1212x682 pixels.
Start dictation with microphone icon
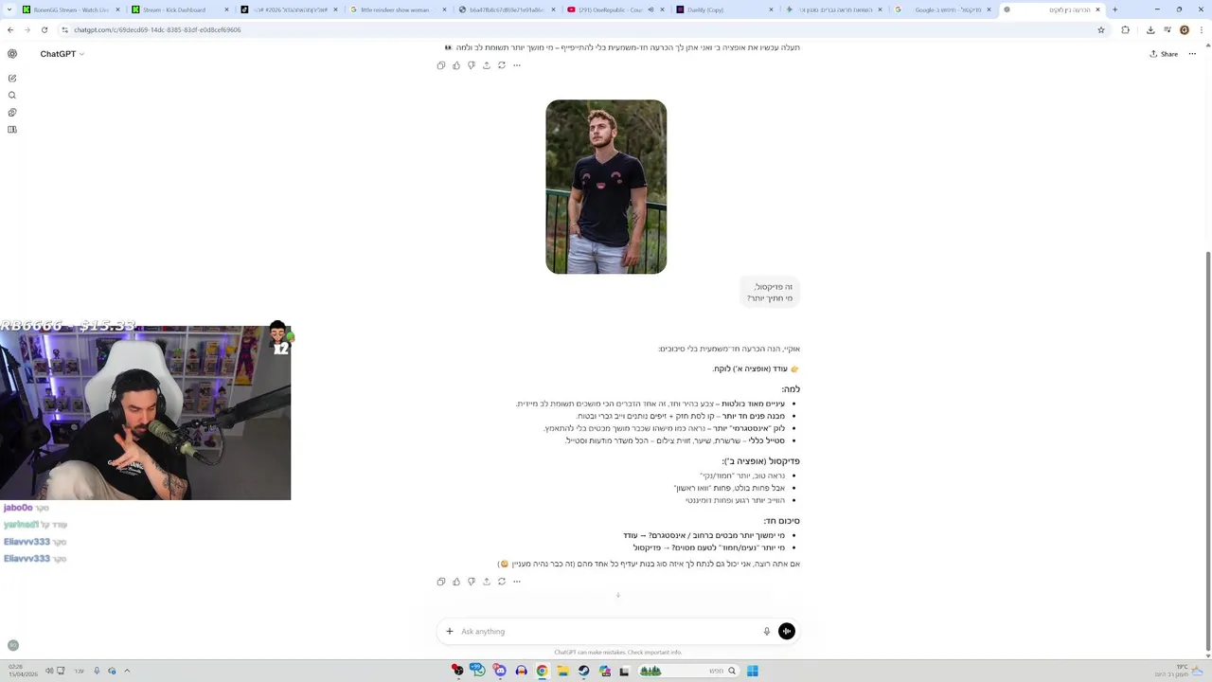point(767,631)
